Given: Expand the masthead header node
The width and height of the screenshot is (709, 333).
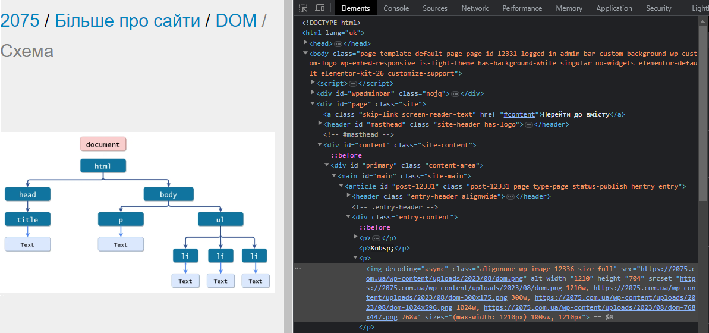Looking at the screenshot, I should click(320, 124).
